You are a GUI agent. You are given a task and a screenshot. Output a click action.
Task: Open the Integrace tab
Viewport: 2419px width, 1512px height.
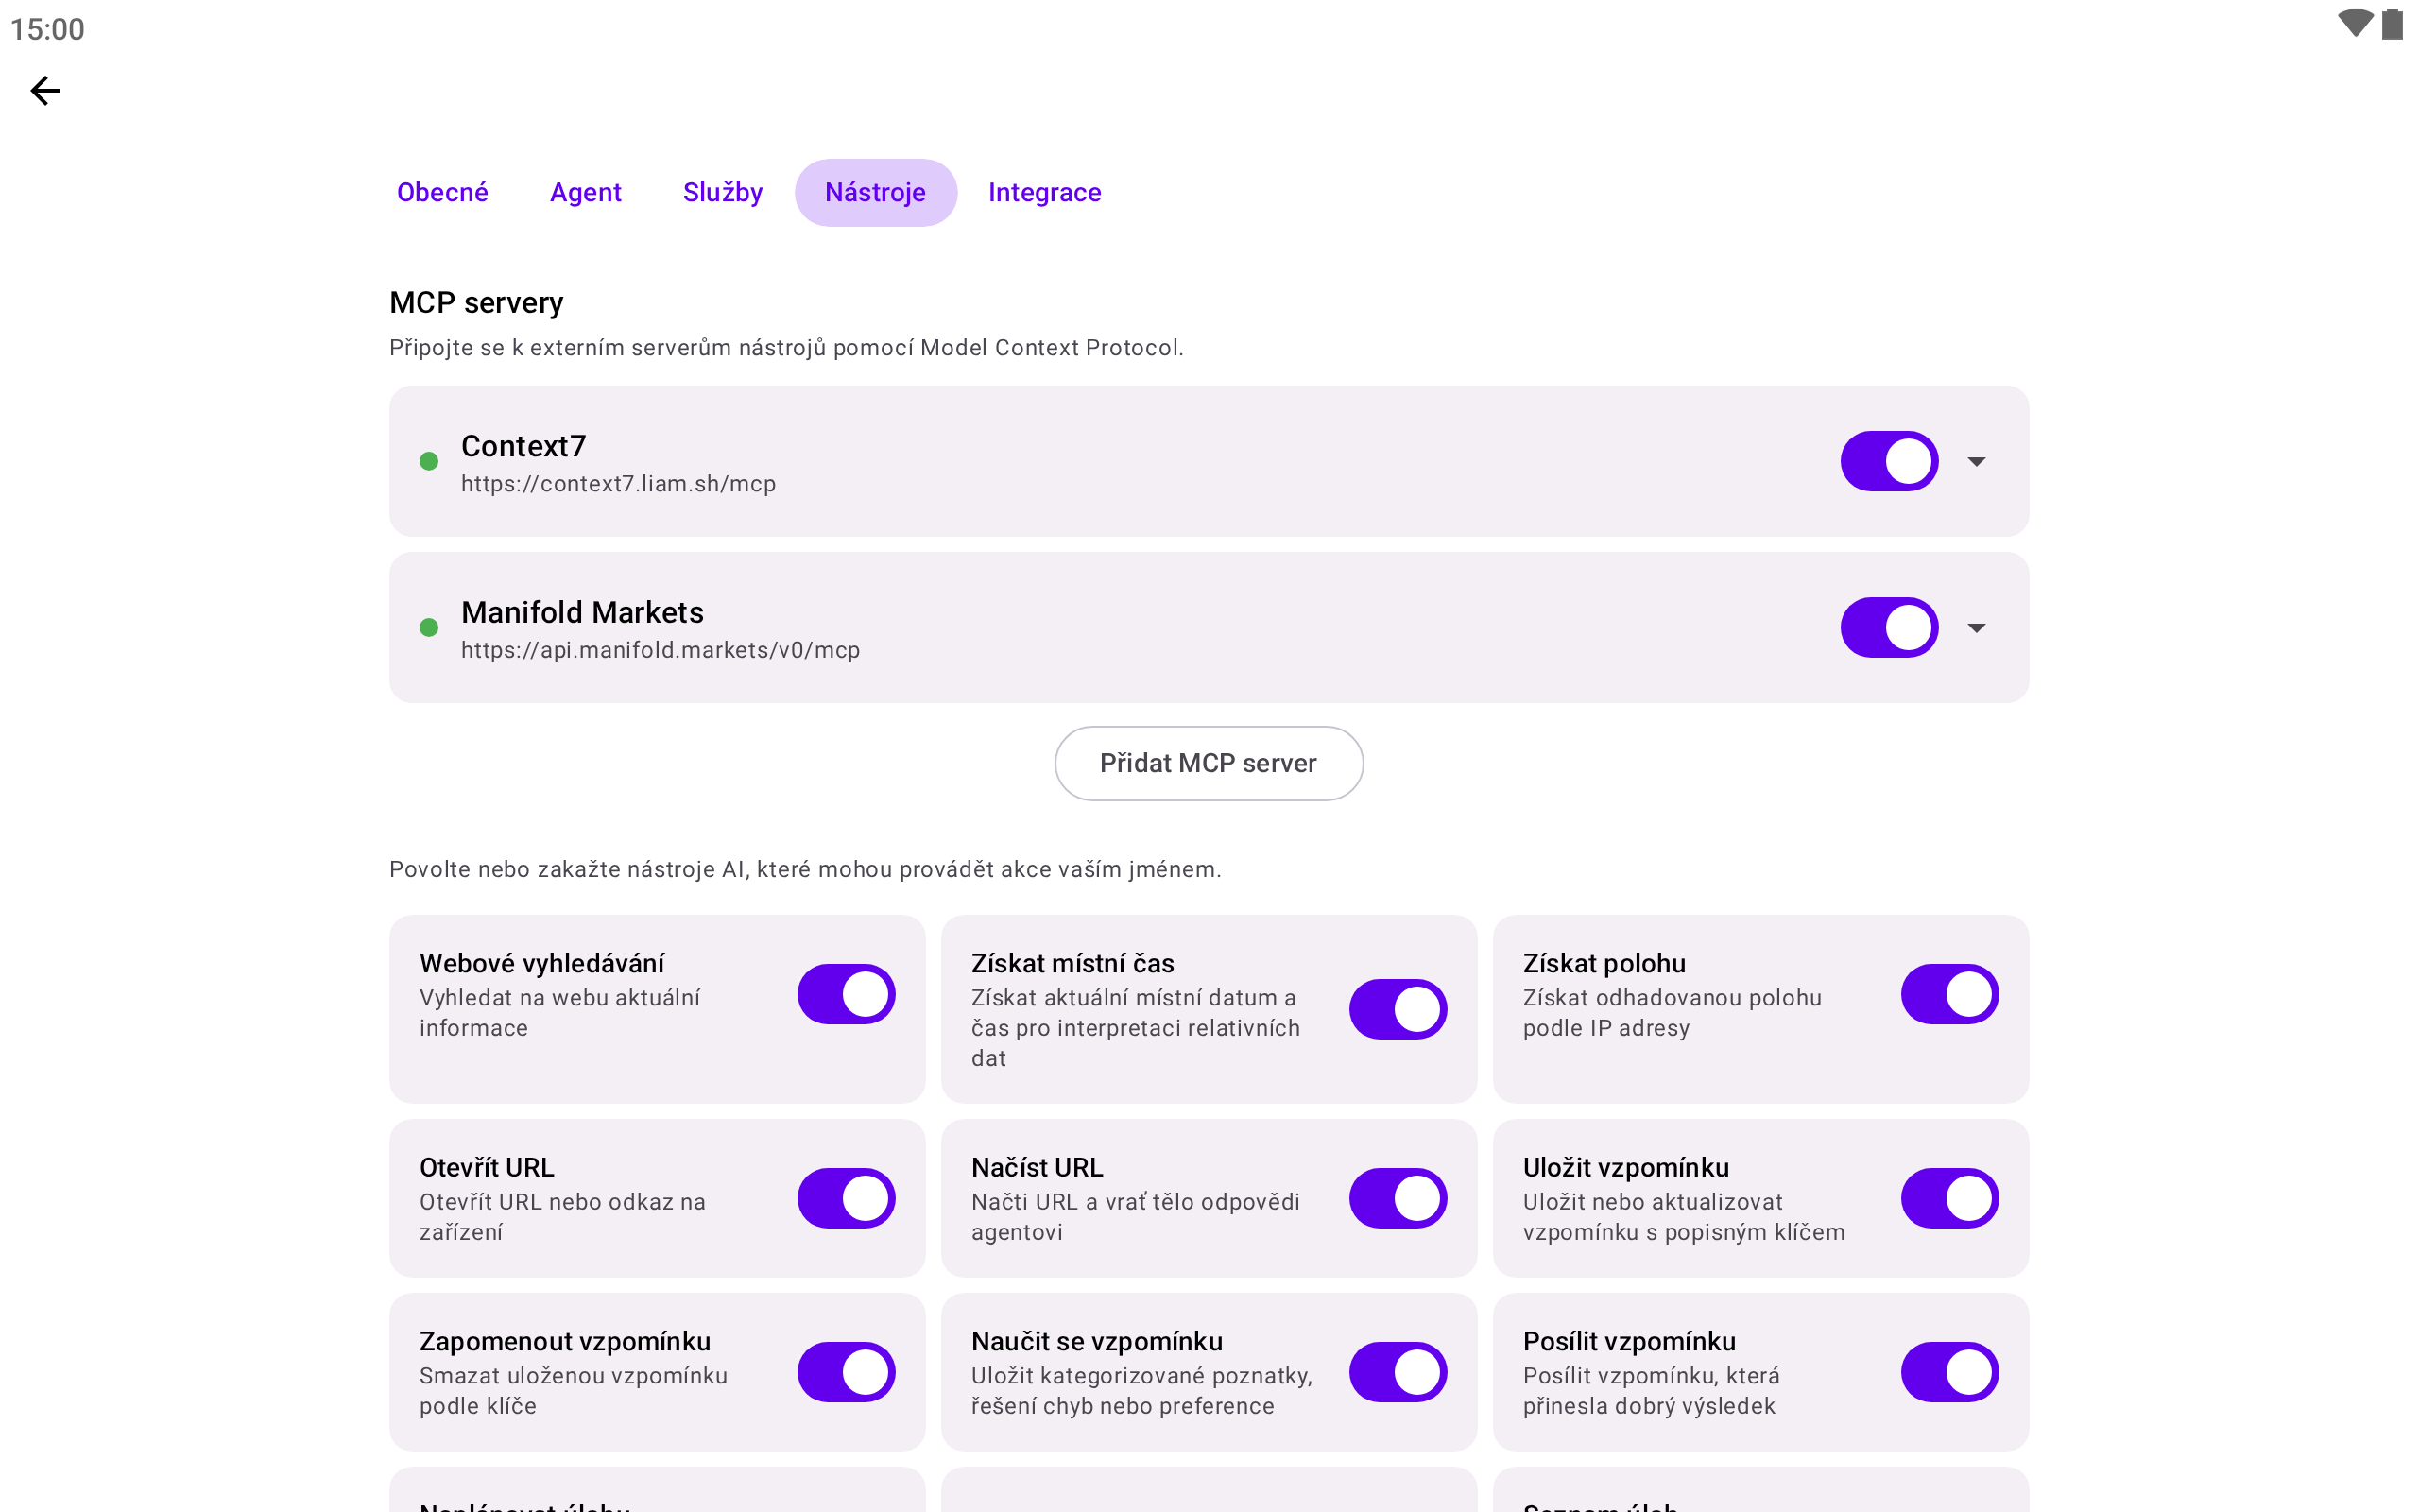1044,192
